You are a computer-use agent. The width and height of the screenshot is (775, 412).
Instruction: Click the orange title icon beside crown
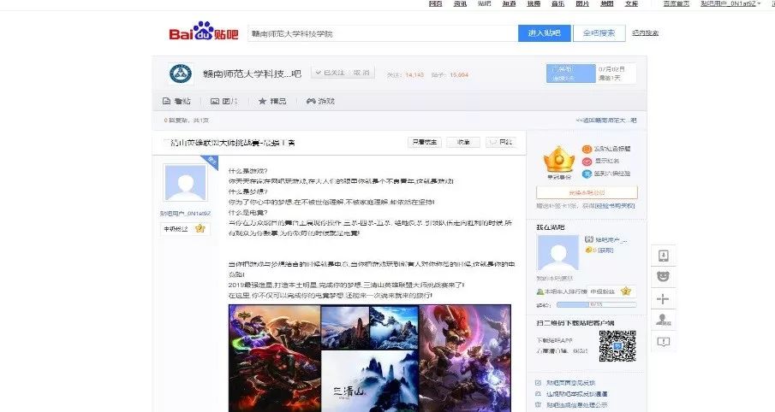[x=587, y=149]
